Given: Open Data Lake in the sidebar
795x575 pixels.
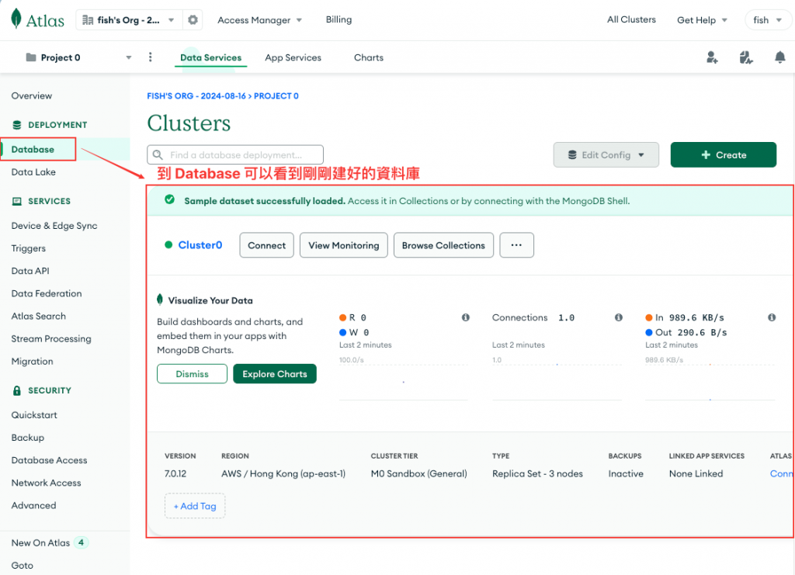Looking at the screenshot, I should [x=33, y=172].
